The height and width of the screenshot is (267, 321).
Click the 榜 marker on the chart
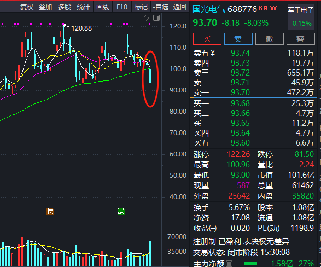pyautogui.click(x=50, y=211)
